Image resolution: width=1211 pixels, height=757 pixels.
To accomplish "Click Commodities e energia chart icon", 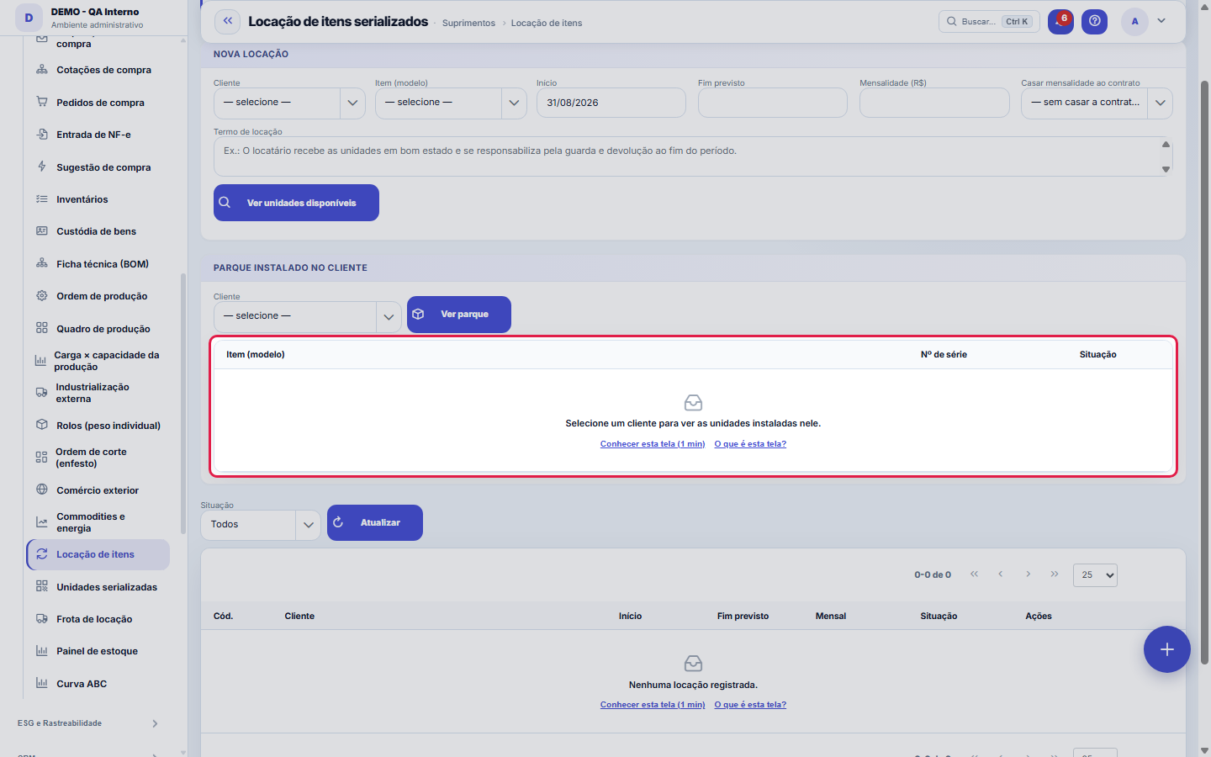I will pyautogui.click(x=42, y=522).
